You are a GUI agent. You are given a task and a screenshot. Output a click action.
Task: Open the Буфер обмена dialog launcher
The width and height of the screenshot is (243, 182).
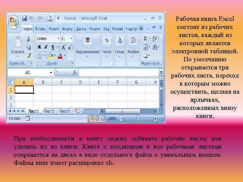[x=31, y=63]
